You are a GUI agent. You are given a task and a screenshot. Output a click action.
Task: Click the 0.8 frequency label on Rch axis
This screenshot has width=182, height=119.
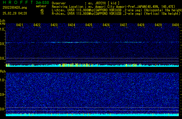[2, 109]
